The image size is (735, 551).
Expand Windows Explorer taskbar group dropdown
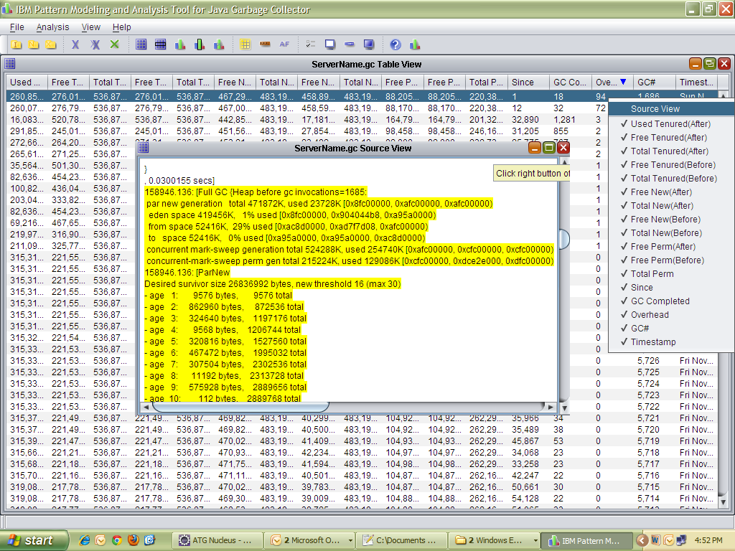pyautogui.click(x=535, y=541)
